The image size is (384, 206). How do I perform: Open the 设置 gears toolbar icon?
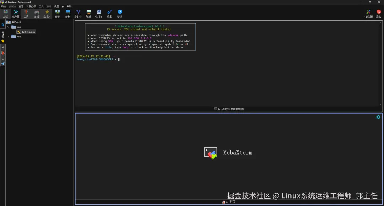110,14
